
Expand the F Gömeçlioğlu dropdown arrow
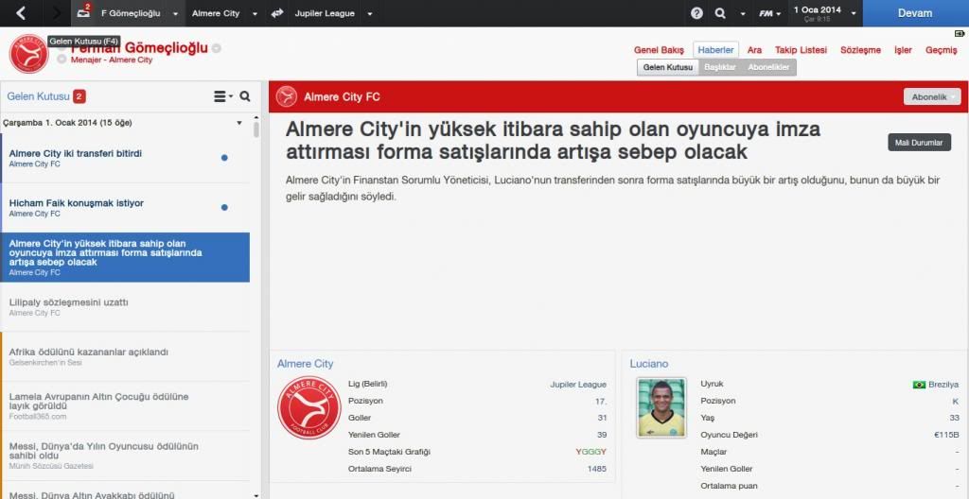175,13
